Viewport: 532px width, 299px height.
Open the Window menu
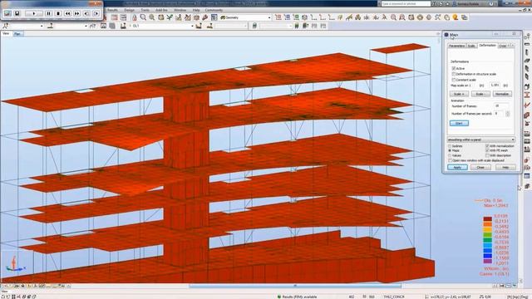pyautogui.click(x=180, y=10)
